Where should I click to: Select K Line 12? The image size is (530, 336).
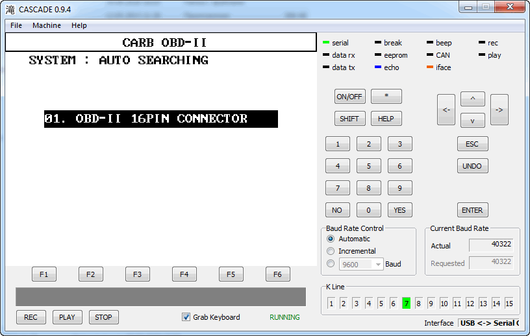tap(470, 304)
